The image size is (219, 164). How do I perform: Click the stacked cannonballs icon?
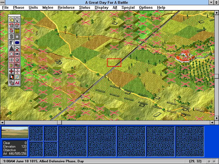(x=11, y=48)
